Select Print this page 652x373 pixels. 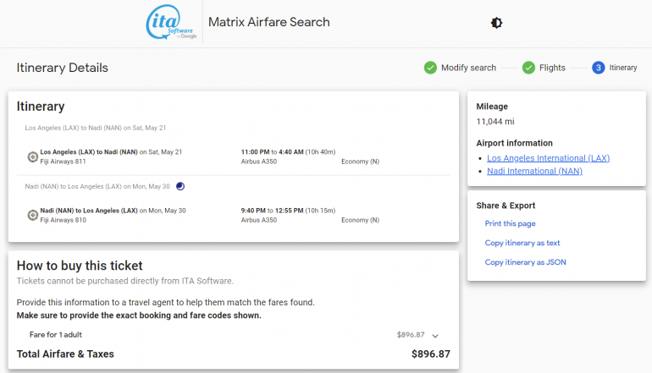coord(510,224)
